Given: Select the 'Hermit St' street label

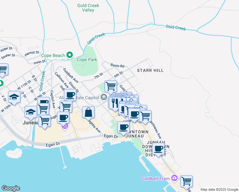Looking at the screenshot, I should tap(32, 53).
